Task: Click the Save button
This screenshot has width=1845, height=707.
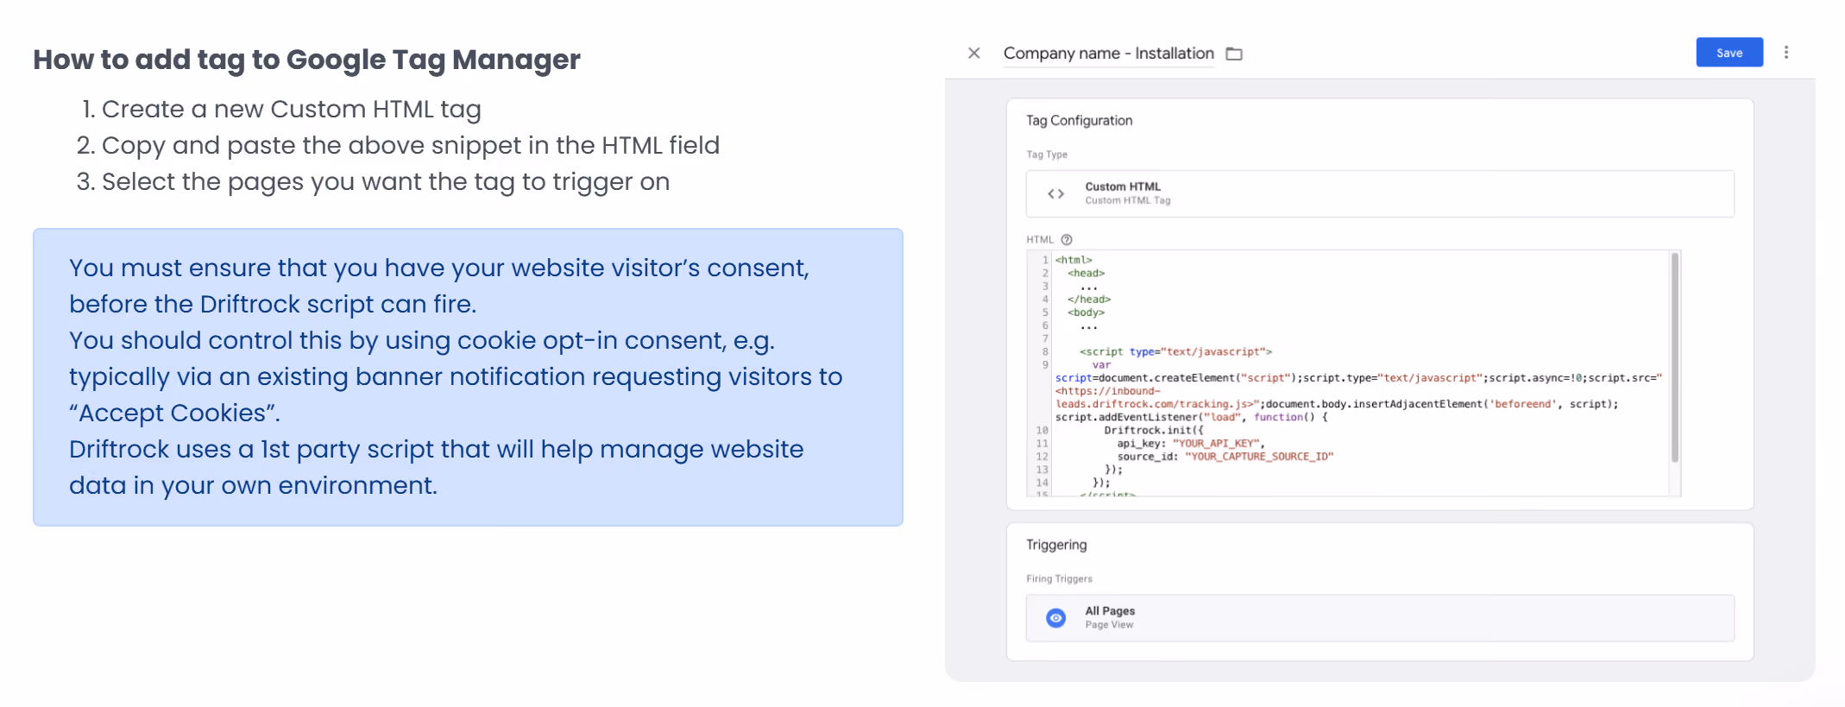Action: 1729,53
